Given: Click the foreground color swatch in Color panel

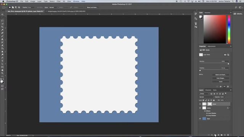Looking at the screenshot, I should [201, 17].
